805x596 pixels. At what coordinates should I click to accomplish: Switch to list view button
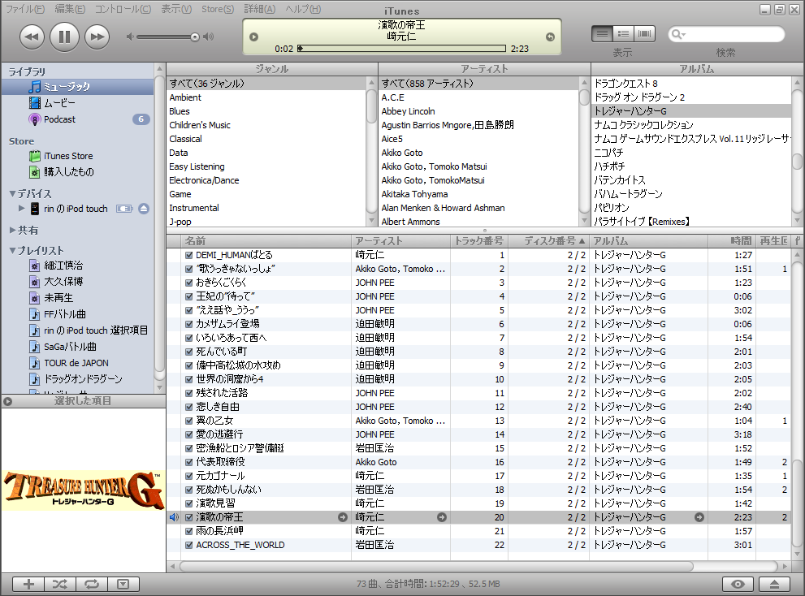pyautogui.click(x=602, y=34)
